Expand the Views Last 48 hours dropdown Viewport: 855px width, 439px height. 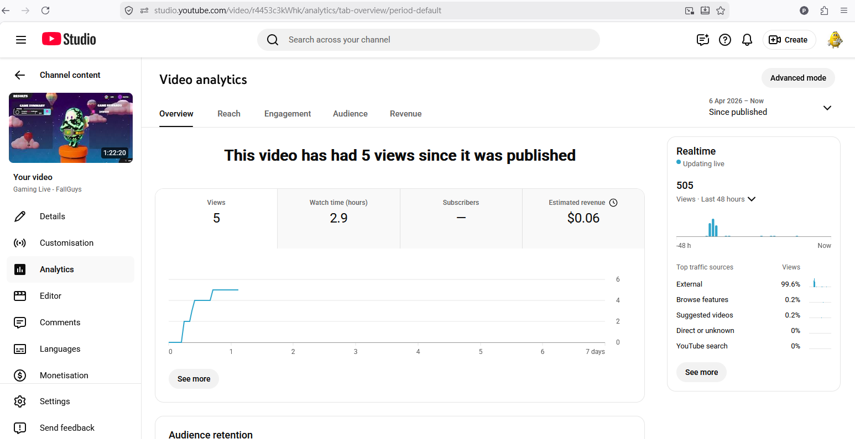pos(752,199)
